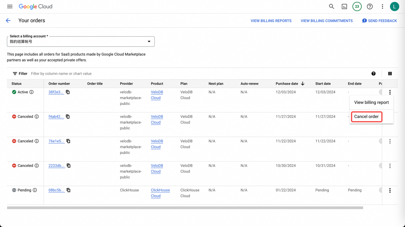Image resolution: width=405 pixels, height=227 pixels.
Task: Open Google Cloud search
Action: pyautogui.click(x=331, y=6)
